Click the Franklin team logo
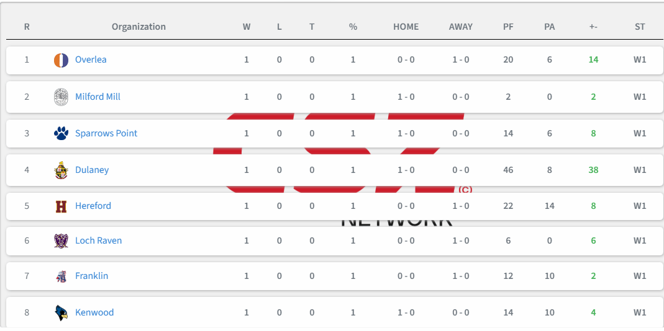Screen dimensions: 664x331 (61, 276)
